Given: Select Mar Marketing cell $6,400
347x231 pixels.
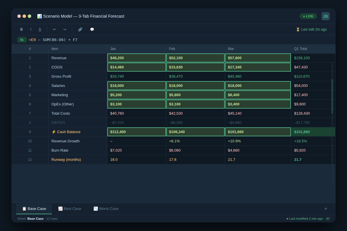Looking at the screenshot, I should (x=258, y=95).
